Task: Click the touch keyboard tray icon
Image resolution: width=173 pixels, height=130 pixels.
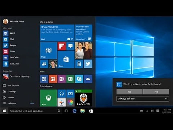Action: click(x=142, y=111)
